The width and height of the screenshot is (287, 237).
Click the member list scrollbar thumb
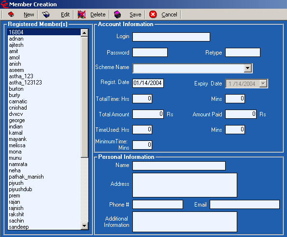[84, 97]
